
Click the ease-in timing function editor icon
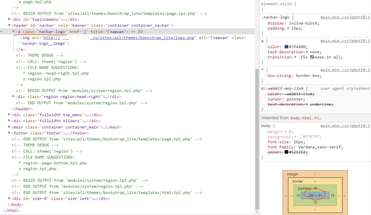point(312,57)
